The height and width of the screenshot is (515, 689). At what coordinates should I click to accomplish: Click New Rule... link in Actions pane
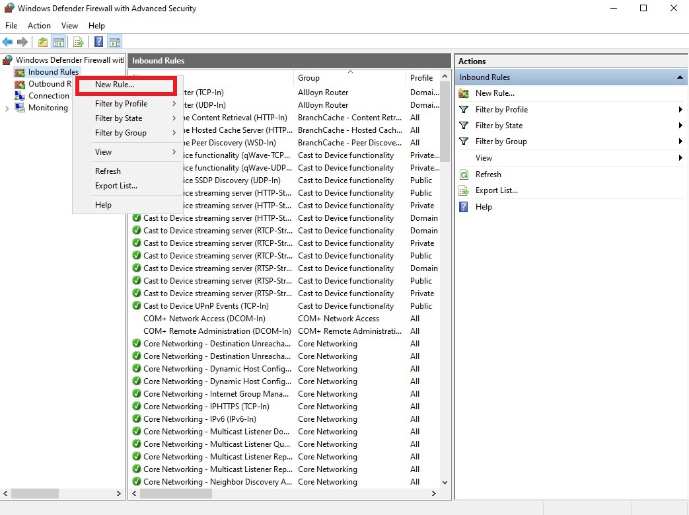[495, 93]
